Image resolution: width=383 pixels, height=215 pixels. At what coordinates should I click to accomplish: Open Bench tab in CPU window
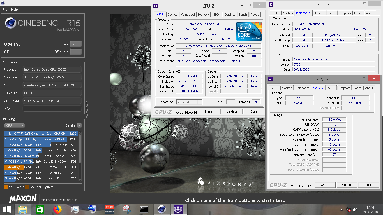point(243,15)
